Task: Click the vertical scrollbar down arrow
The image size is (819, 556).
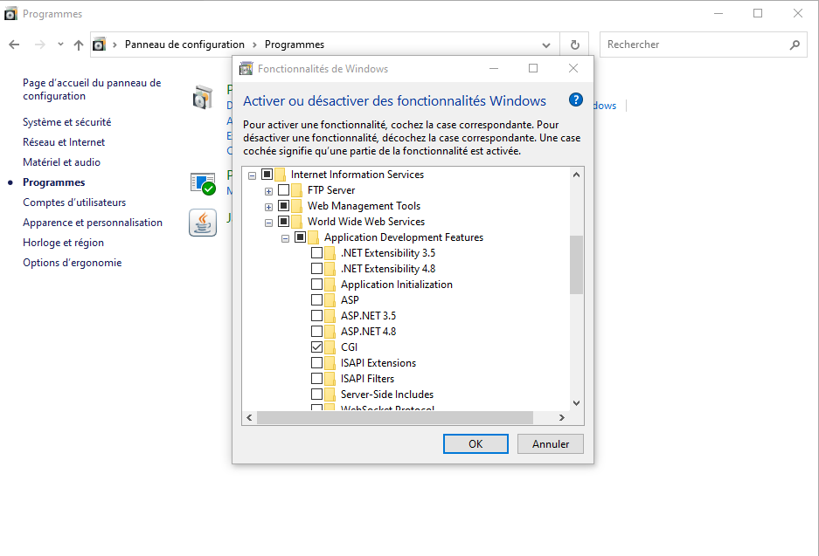Action: click(x=576, y=402)
